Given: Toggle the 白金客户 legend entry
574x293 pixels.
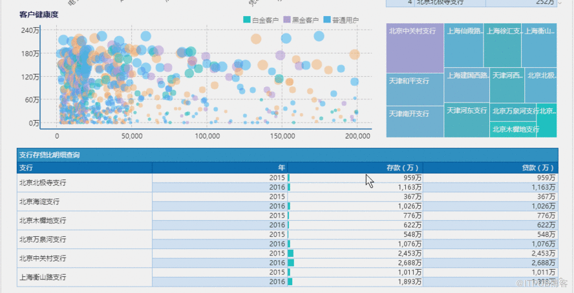Looking at the screenshot, I should (x=260, y=21).
